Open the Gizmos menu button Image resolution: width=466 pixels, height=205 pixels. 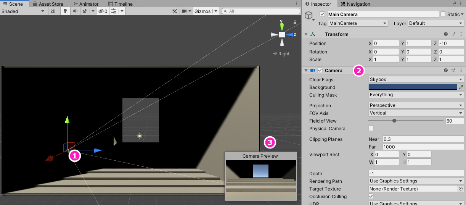(202, 11)
